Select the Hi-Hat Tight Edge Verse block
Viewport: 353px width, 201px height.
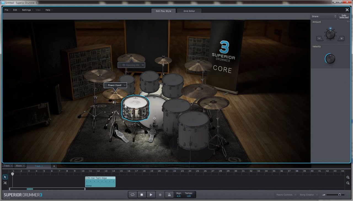(x=100, y=182)
